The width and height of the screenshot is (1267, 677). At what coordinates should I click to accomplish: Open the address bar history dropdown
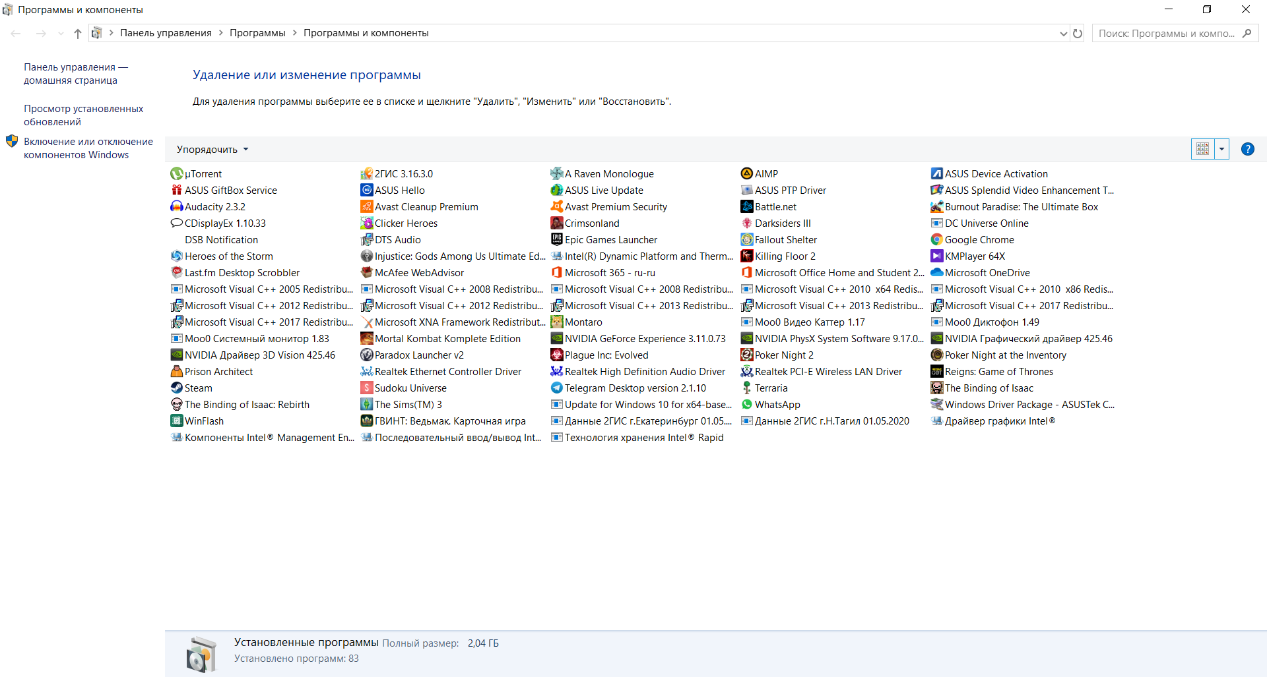point(1063,34)
